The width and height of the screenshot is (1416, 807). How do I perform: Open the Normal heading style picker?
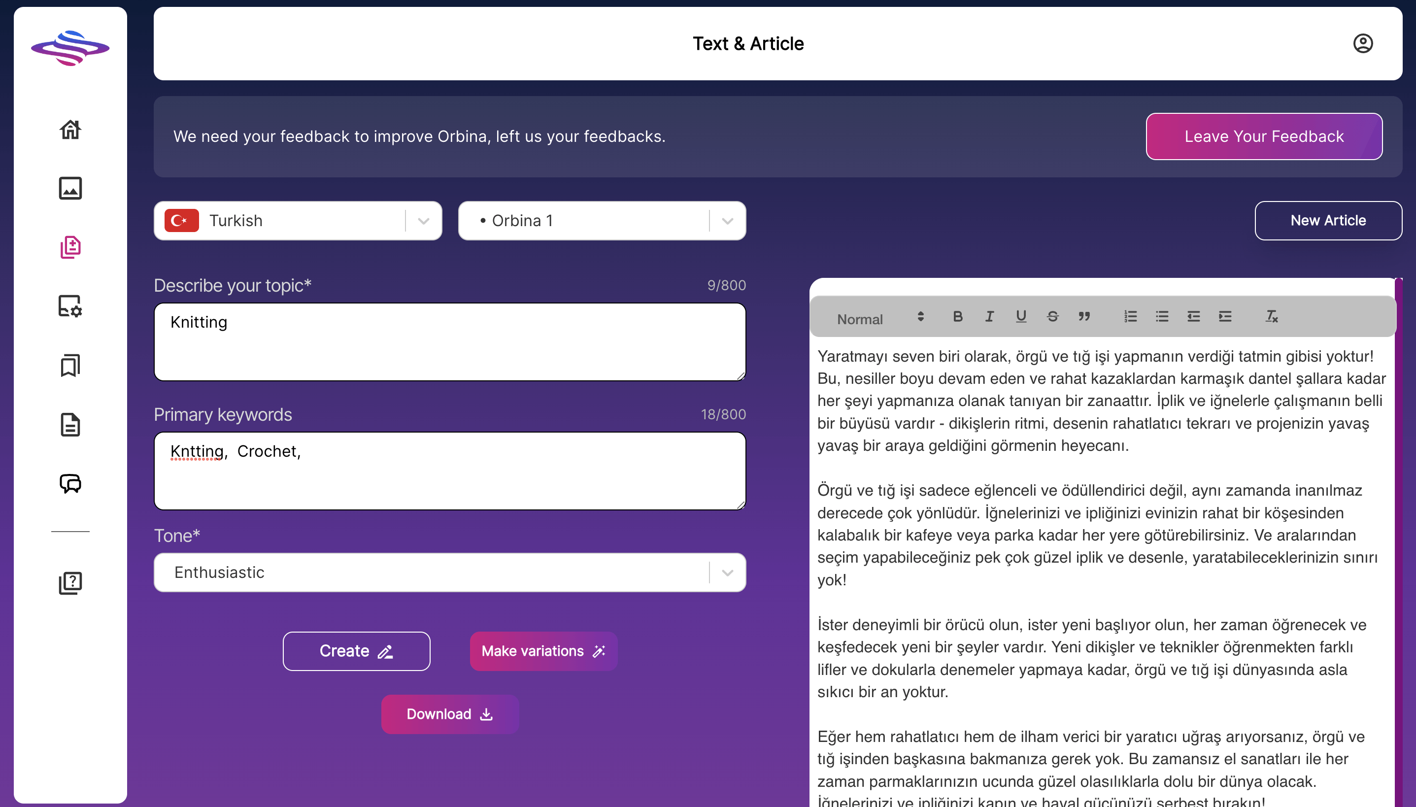pyautogui.click(x=879, y=319)
